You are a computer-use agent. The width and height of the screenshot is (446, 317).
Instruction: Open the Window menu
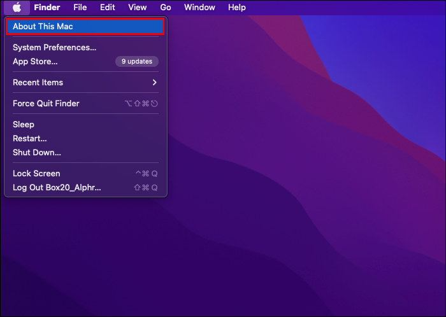[x=199, y=8]
